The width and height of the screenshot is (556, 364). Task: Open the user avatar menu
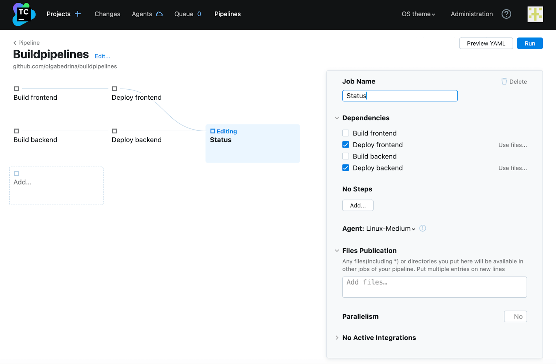coord(535,14)
